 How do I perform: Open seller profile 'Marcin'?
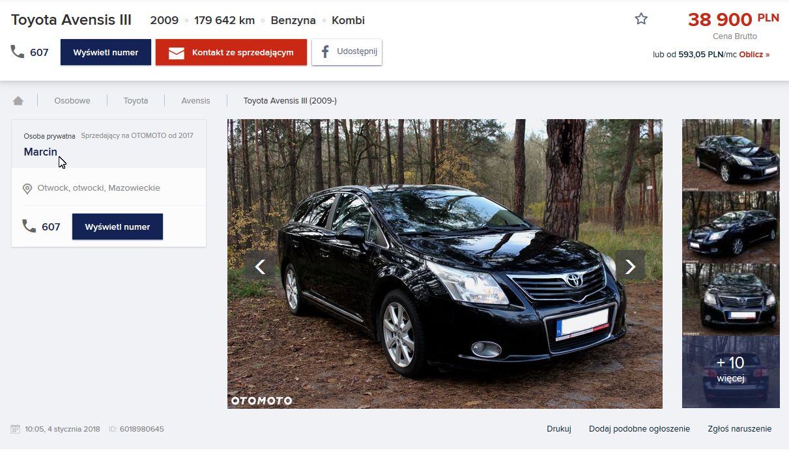pyautogui.click(x=40, y=152)
